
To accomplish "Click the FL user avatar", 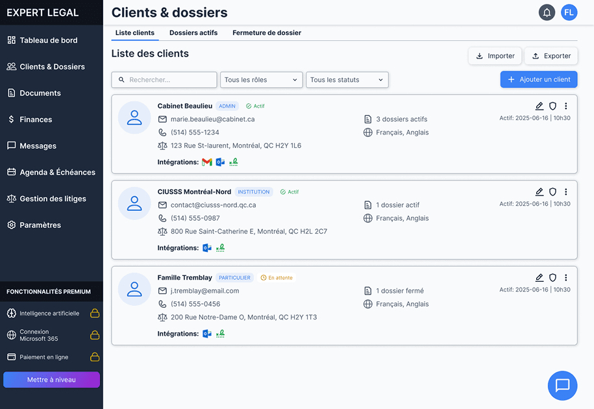I will point(569,12).
